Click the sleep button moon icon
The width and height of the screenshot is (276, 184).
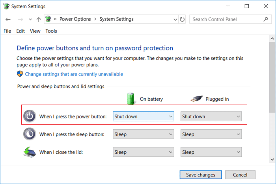pyautogui.click(x=30, y=134)
